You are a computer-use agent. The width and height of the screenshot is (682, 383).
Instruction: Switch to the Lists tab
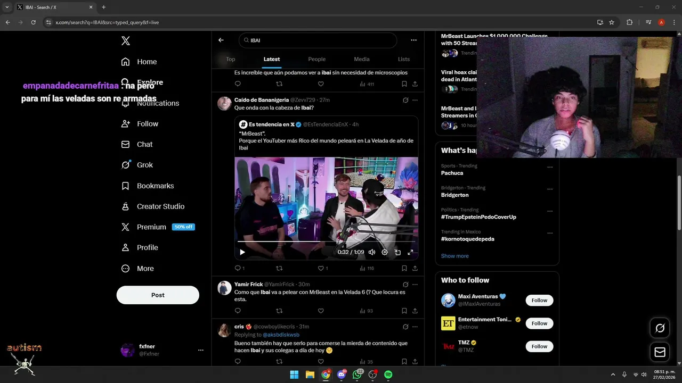[404, 59]
